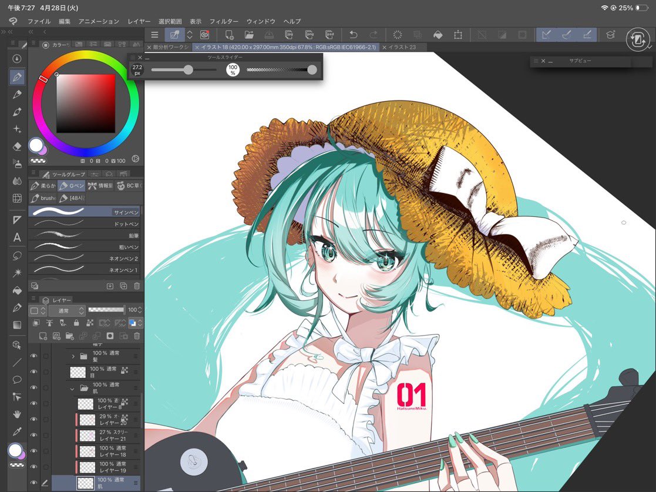The width and height of the screenshot is (656, 492).
Task: Select the ドットペン brush
Action: click(84, 223)
